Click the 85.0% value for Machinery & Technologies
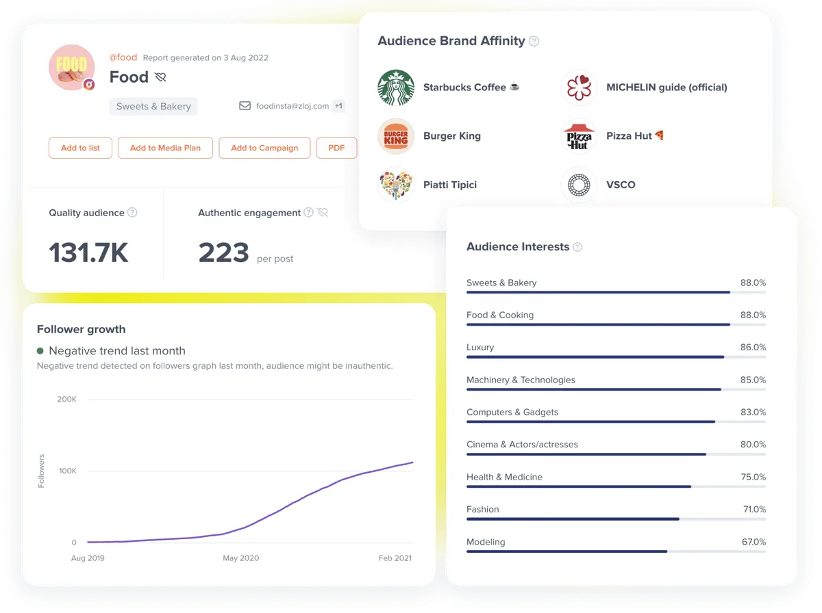Screen dimensions: 822x613 [x=753, y=380]
